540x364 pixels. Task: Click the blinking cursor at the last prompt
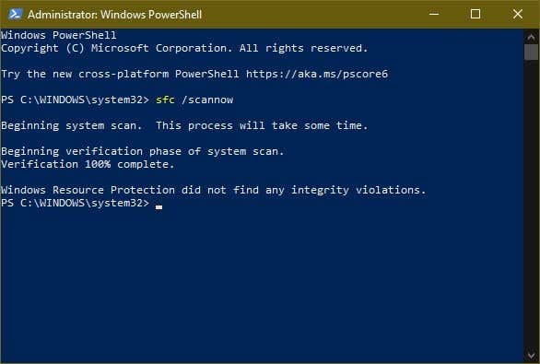158,207
